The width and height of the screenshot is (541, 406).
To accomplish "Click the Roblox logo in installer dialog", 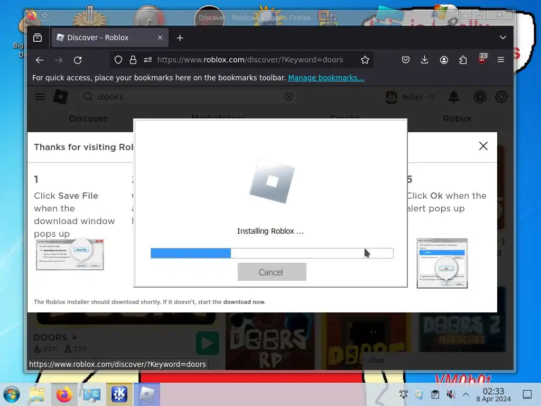I will coord(272,181).
